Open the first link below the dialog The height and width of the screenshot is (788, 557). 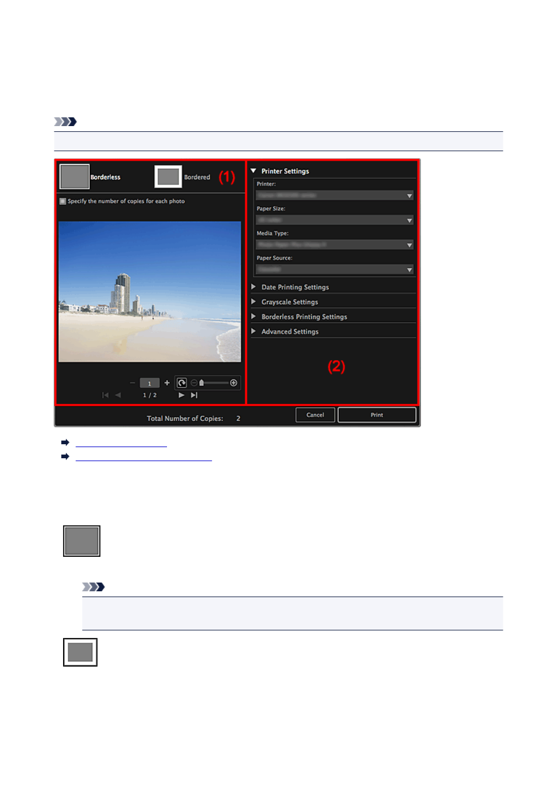tap(121, 442)
